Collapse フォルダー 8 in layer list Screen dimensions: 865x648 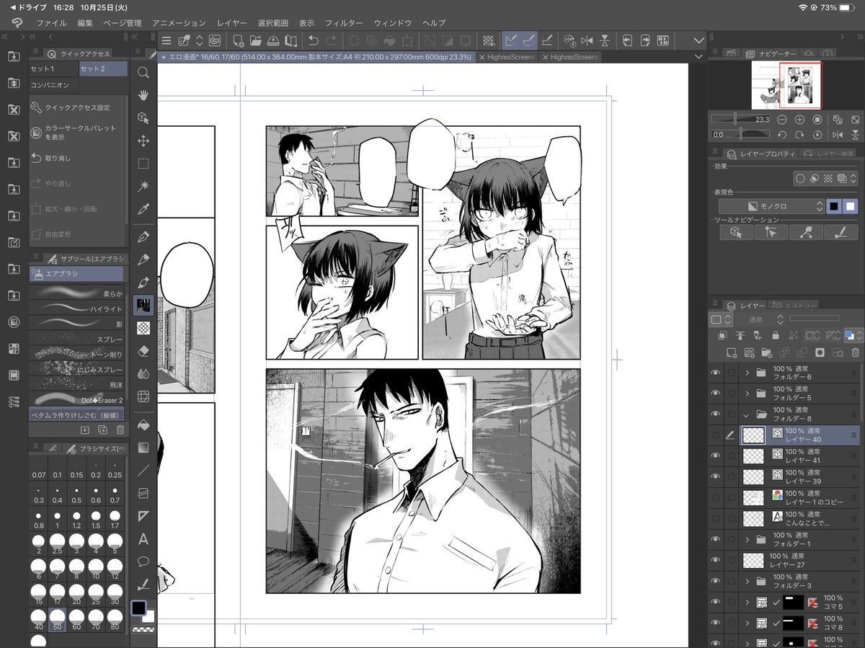click(748, 414)
